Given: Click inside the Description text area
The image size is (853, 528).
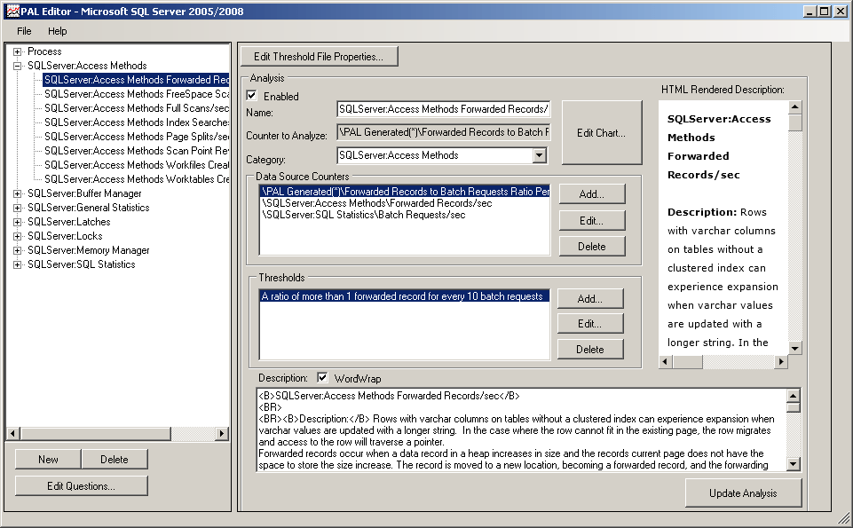Looking at the screenshot, I should click(x=522, y=430).
